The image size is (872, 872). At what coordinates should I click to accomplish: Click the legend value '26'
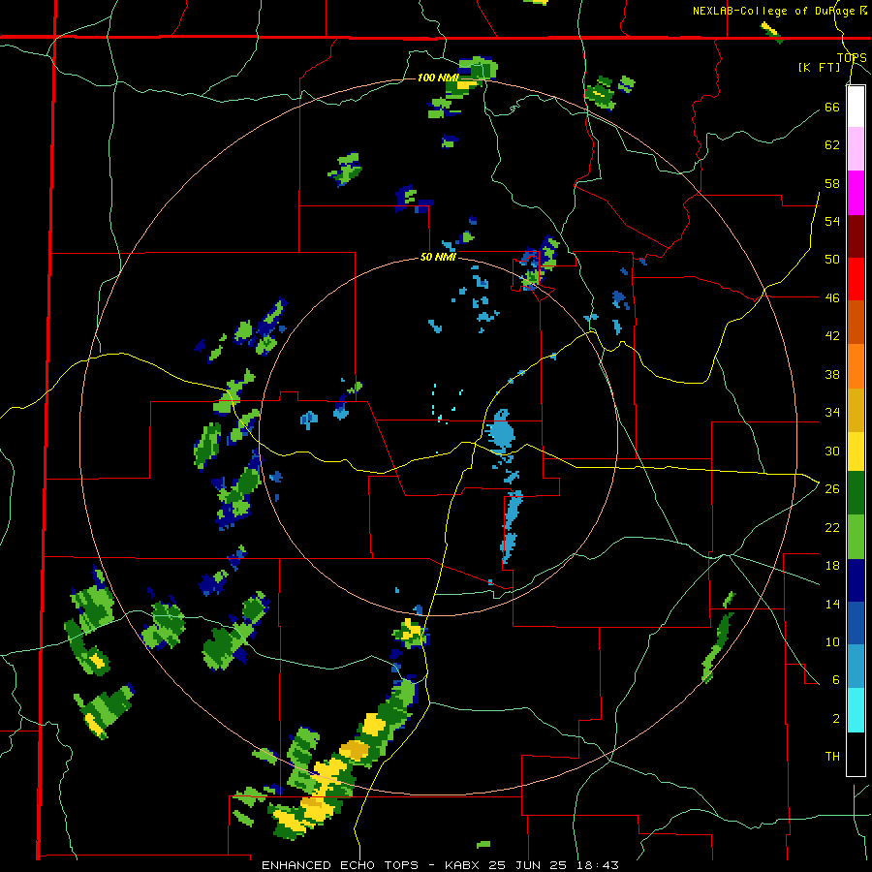(x=832, y=489)
